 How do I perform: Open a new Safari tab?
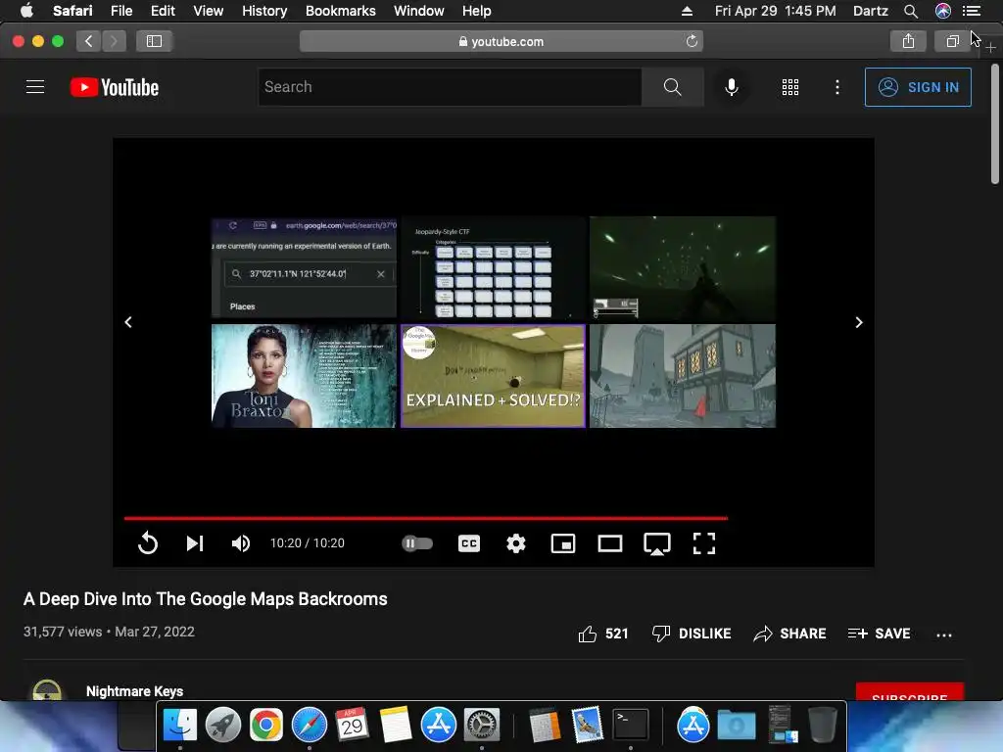click(990, 47)
